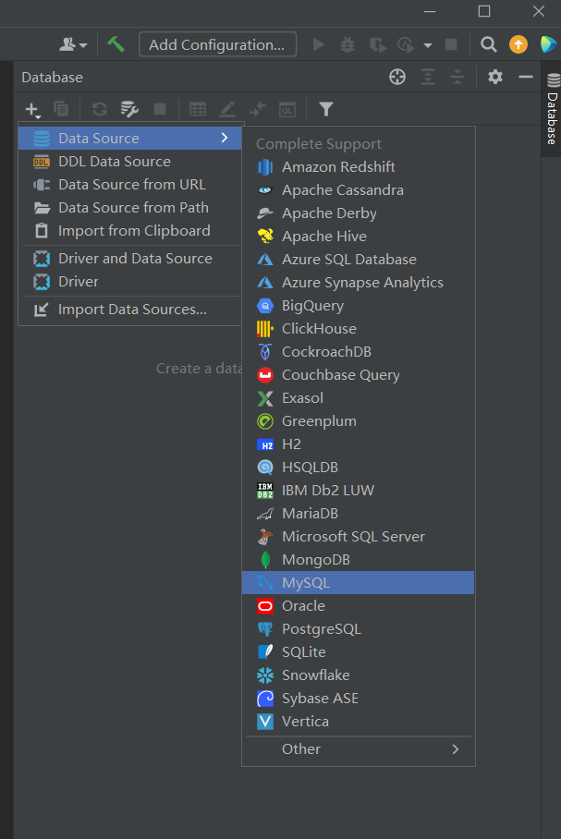
Task: Open the user account dropdown
Action: tap(73, 44)
